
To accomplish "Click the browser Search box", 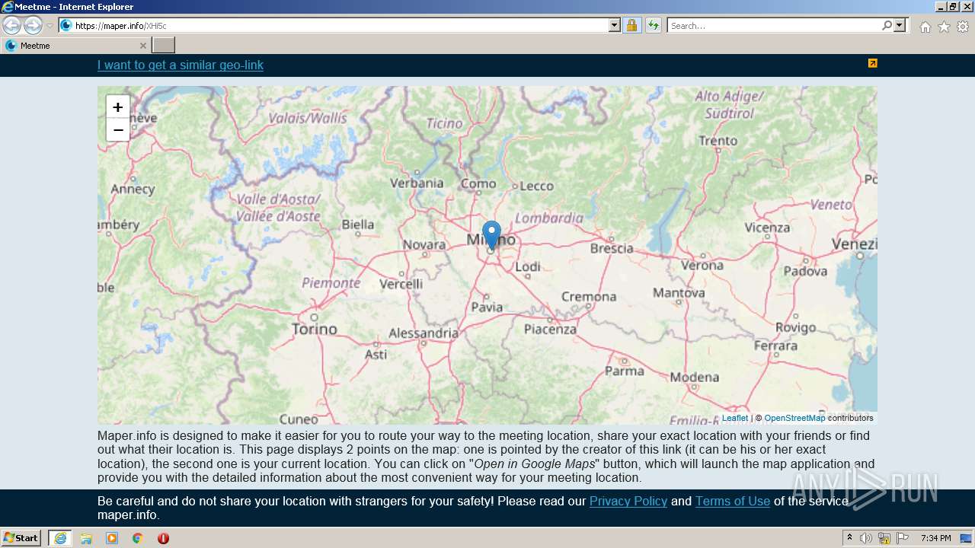I will 774,25.
